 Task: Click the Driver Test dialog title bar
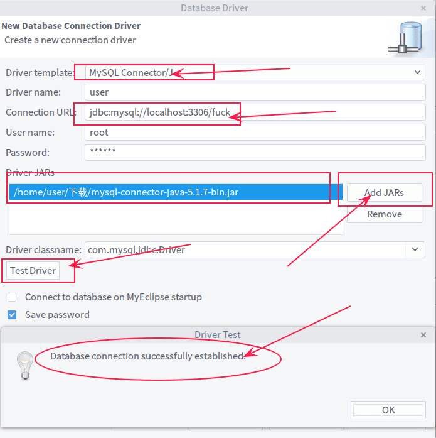217,335
